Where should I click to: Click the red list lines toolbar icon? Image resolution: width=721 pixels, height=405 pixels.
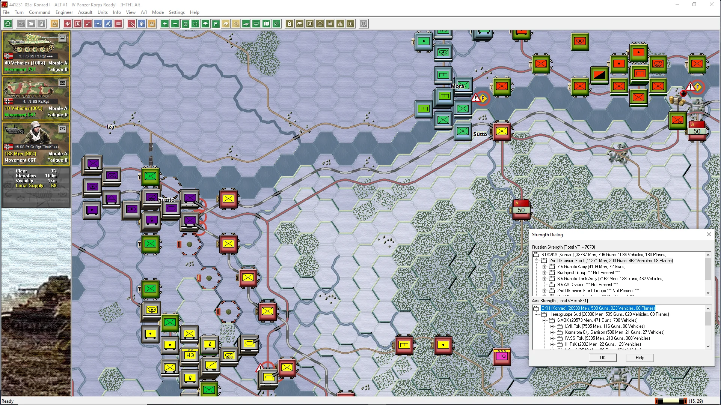118,24
